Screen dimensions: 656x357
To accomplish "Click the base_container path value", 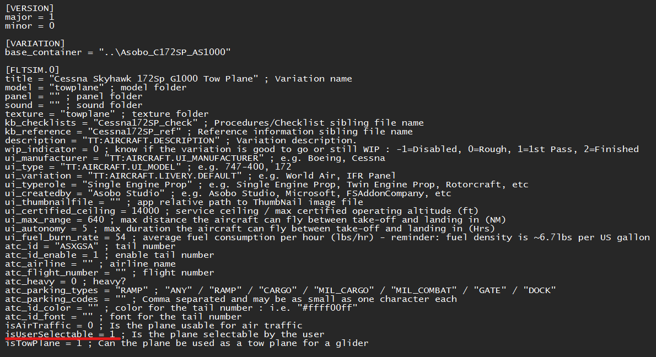I will (x=164, y=52).
